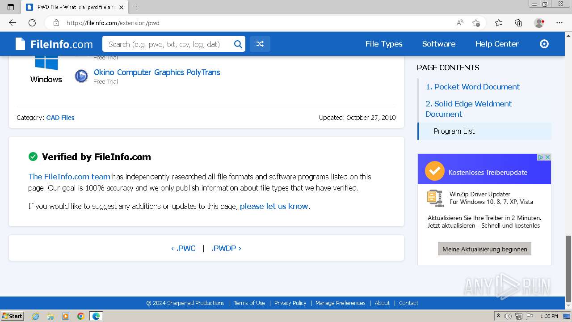
Task: Open The FileInfo.com team link
Action: tap(69, 177)
